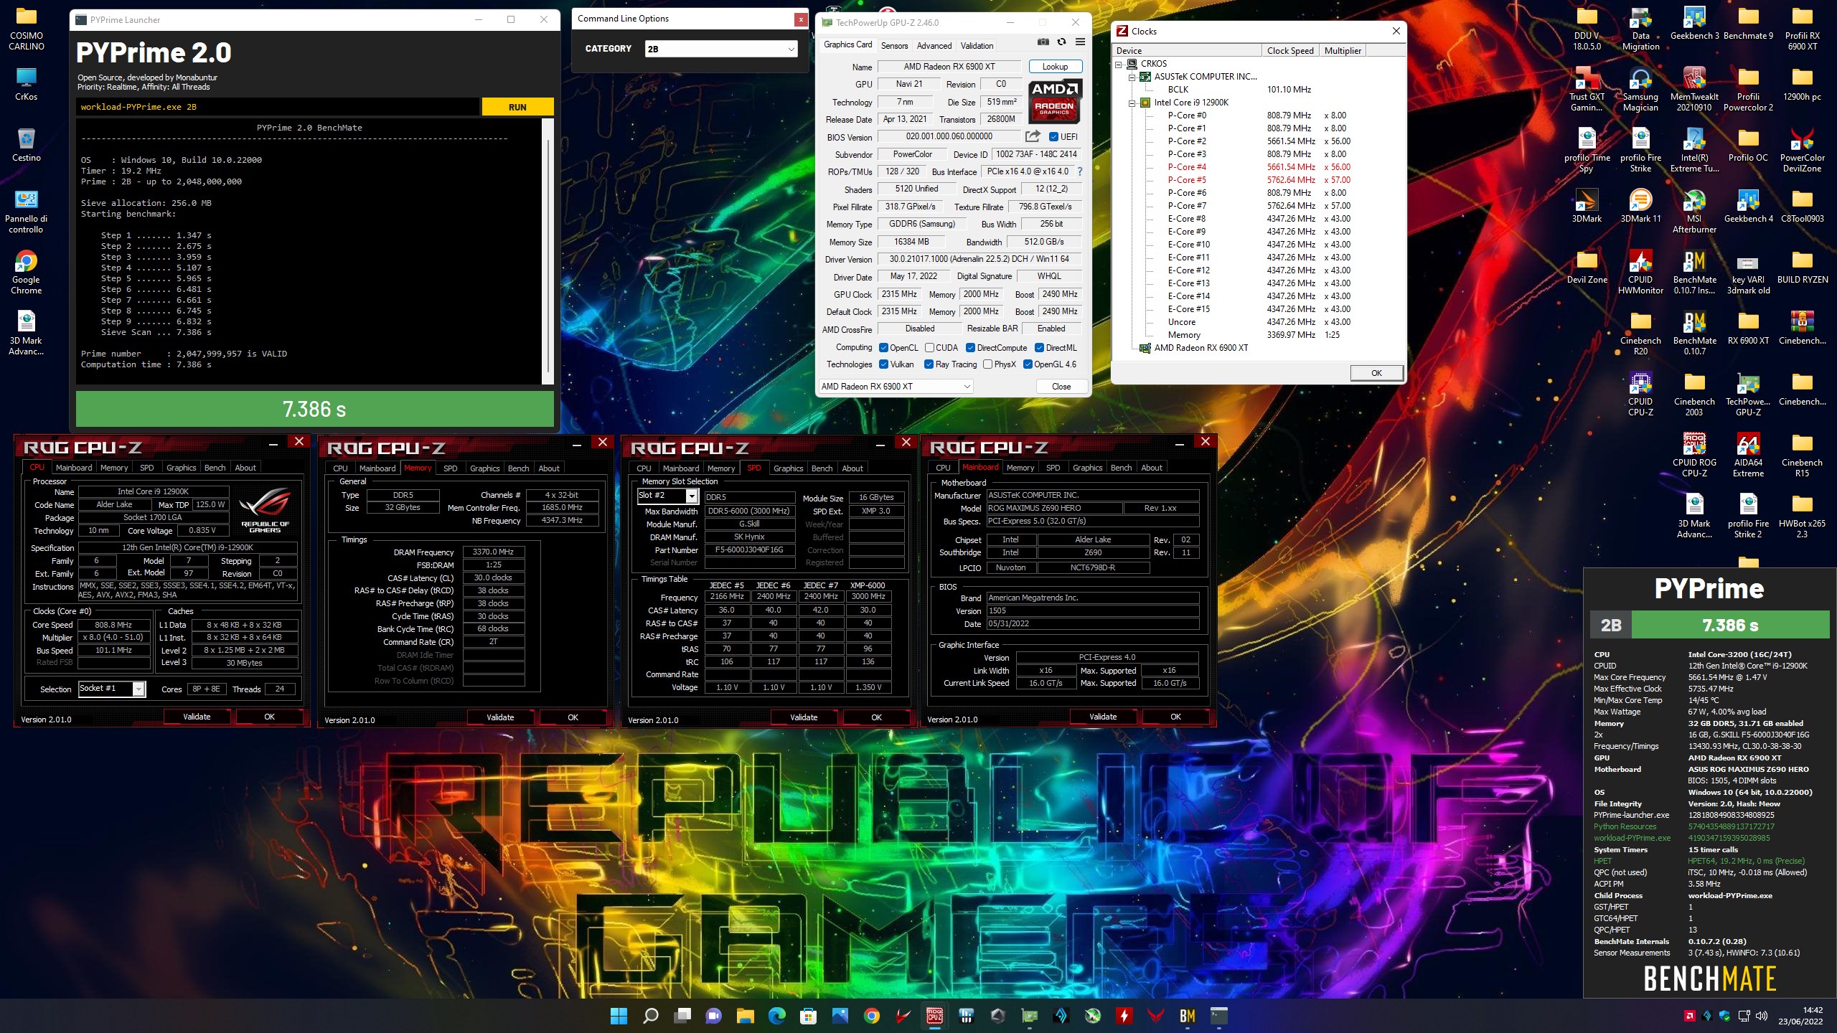Image resolution: width=1837 pixels, height=1033 pixels.
Task: Click the GPU-Z refresh icon
Action: point(1062,42)
